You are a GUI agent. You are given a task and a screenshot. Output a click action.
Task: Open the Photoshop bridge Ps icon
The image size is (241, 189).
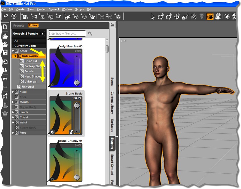point(5,96)
